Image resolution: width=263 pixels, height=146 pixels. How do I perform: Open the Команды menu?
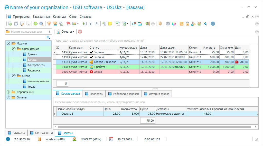pos(59,17)
